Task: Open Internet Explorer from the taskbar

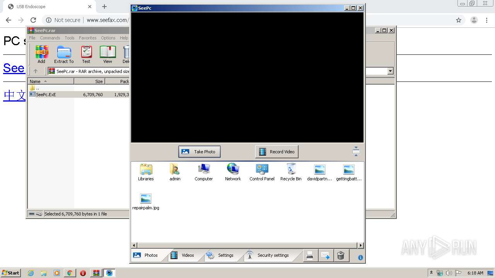Action: click(x=31, y=273)
